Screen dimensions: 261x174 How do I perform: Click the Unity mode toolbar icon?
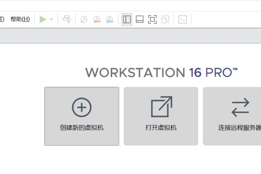(165, 20)
